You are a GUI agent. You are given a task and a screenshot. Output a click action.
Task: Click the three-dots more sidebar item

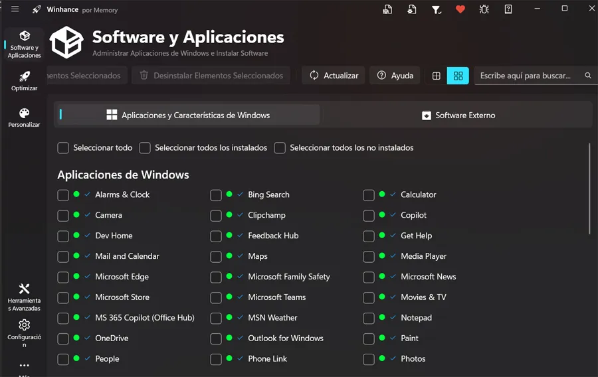point(25,365)
